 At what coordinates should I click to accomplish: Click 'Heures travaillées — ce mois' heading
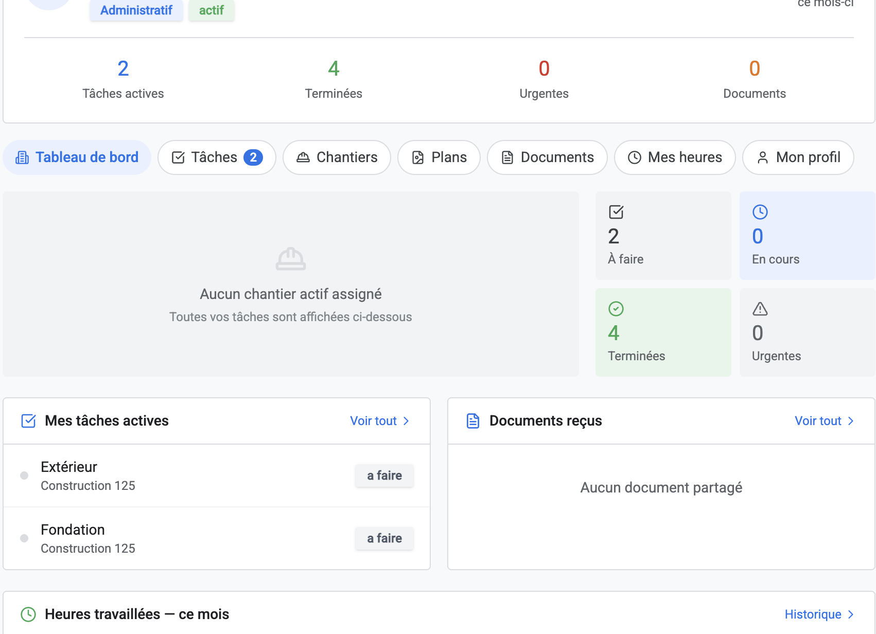coord(137,614)
